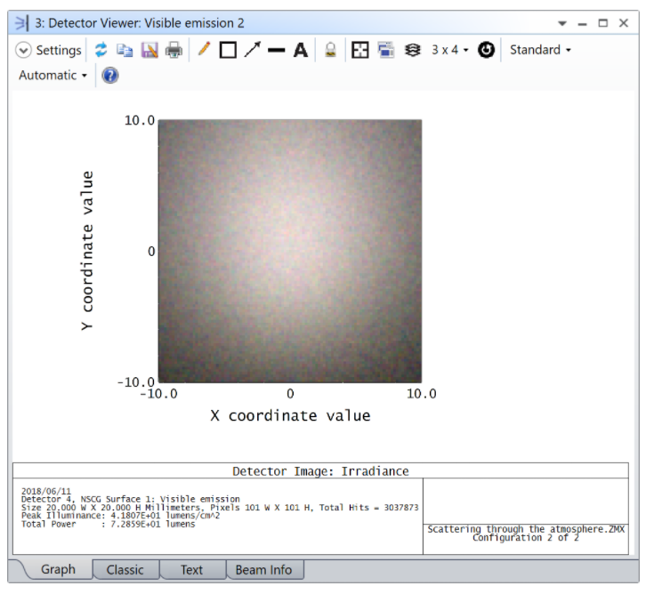Click the Refresh update icon

coord(101,51)
